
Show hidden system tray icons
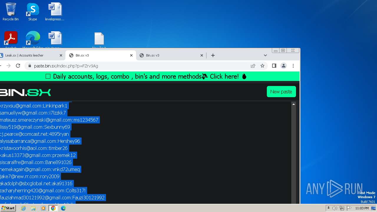(x=328, y=208)
